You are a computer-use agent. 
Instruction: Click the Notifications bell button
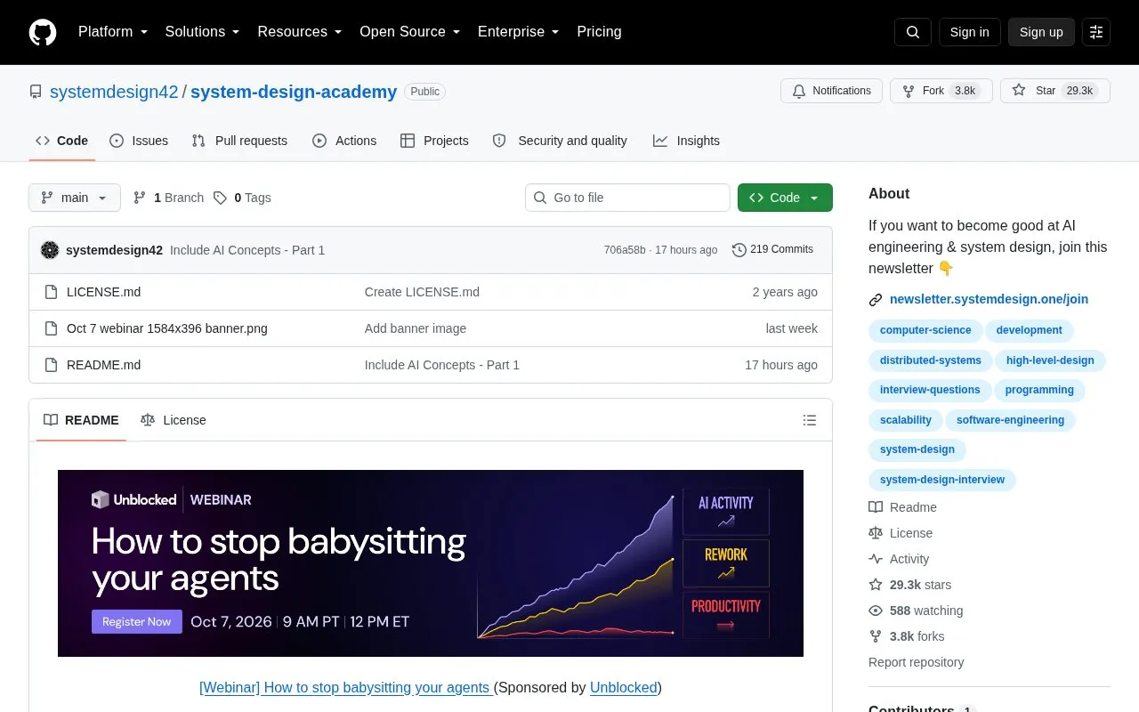click(831, 91)
